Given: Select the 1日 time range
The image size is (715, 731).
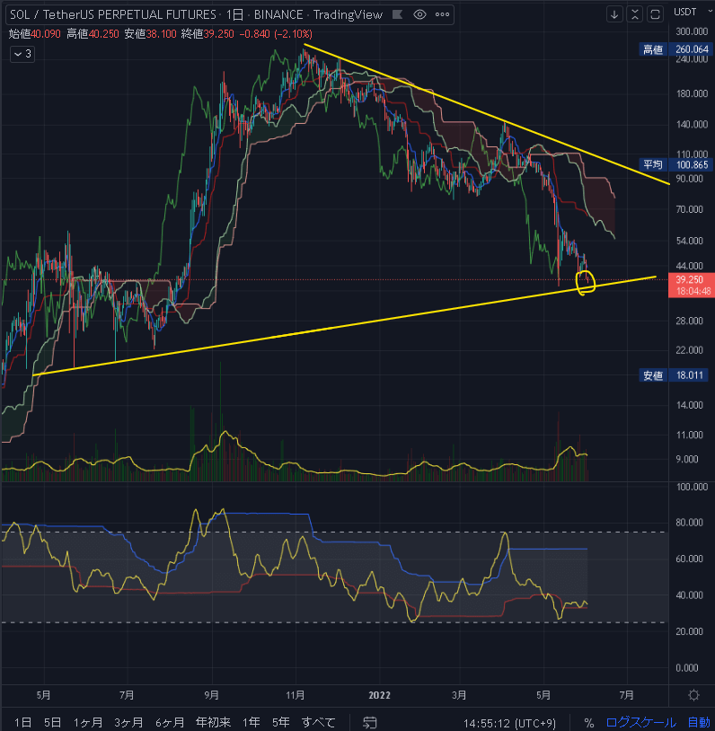Looking at the screenshot, I should pyautogui.click(x=22, y=722).
